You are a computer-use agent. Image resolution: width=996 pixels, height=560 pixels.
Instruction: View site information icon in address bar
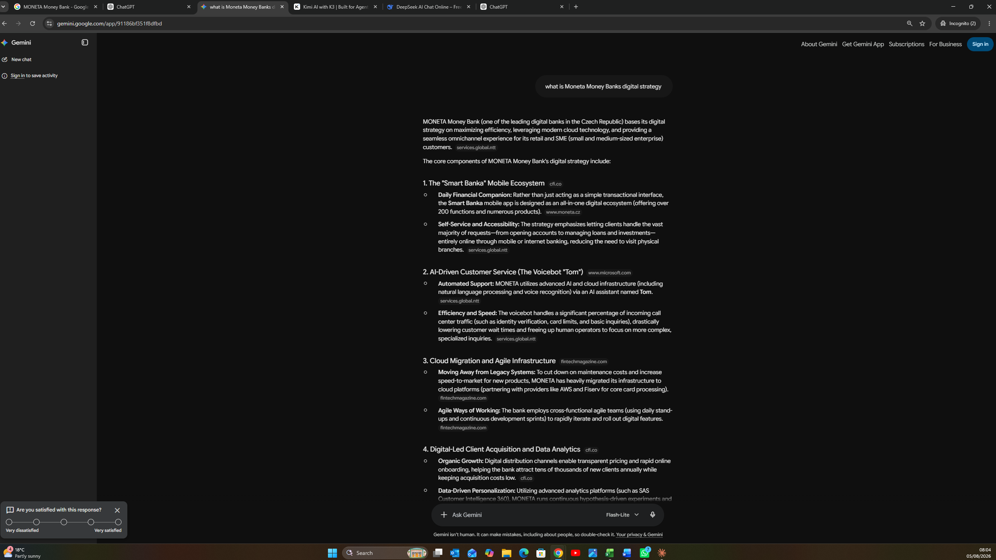(49, 23)
